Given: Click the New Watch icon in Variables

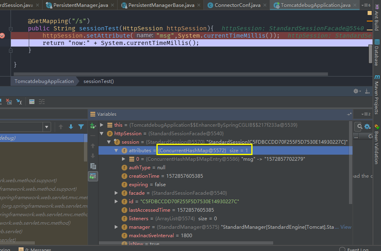Looking at the screenshot, I should 93,126.
